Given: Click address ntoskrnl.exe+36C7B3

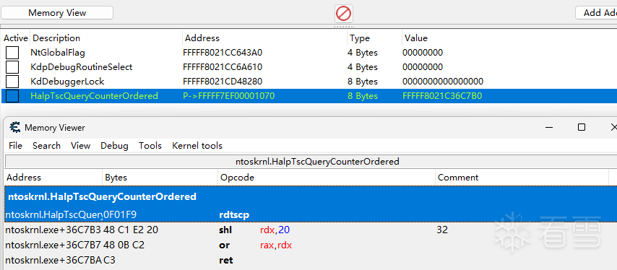Looking at the screenshot, I should click(53, 230).
